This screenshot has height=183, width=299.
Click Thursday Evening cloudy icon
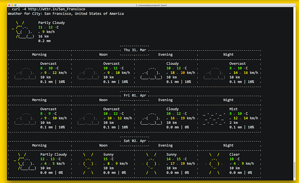pos(152,73)
